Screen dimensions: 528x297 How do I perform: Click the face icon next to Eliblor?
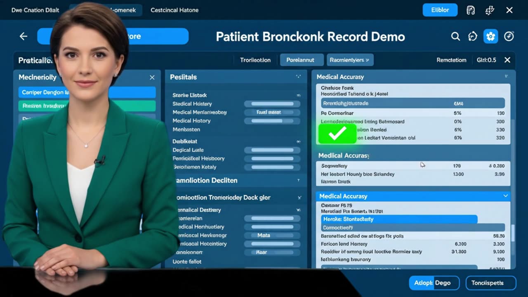pos(471,10)
